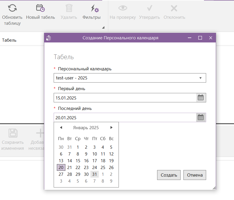
Task: Open the Фильтры toolbar item
Action: (91, 12)
